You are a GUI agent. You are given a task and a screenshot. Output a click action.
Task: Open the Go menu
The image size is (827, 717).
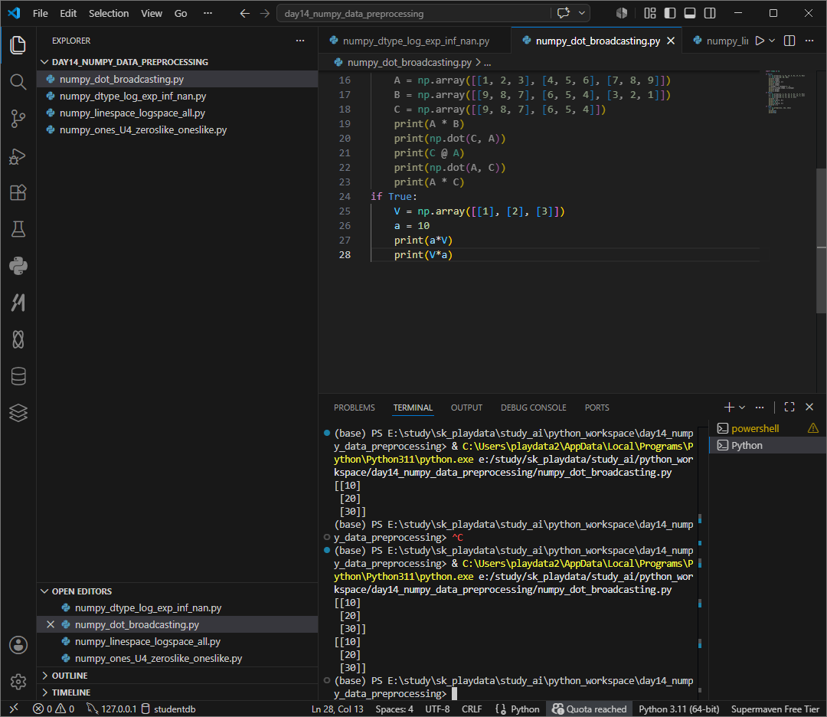coord(181,13)
